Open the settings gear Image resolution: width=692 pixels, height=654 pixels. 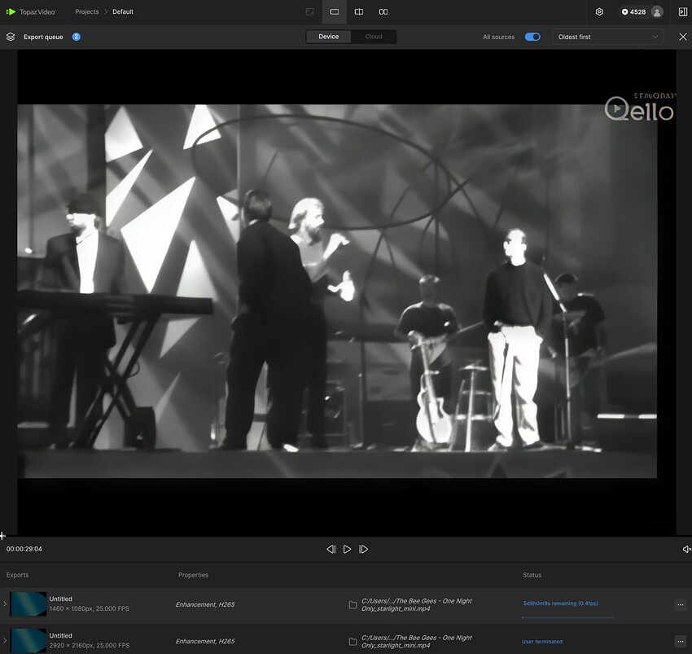599,12
